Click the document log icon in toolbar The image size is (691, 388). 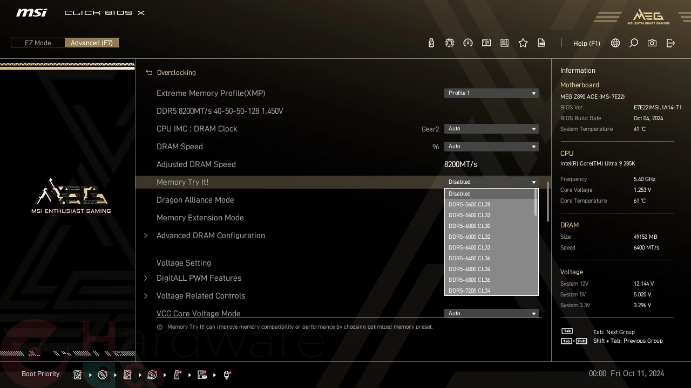(x=541, y=43)
